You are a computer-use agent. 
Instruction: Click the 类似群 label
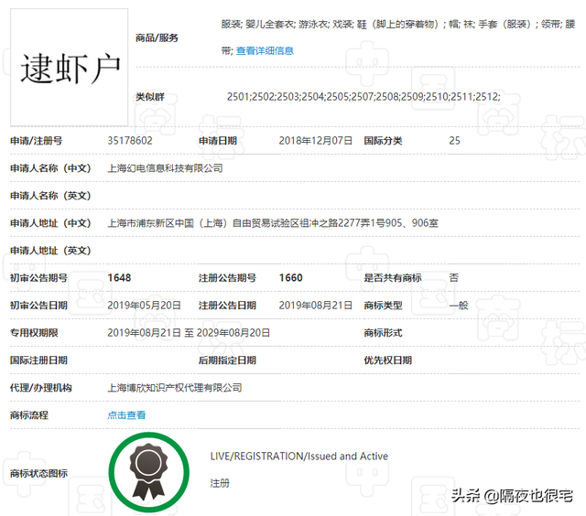click(x=150, y=97)
